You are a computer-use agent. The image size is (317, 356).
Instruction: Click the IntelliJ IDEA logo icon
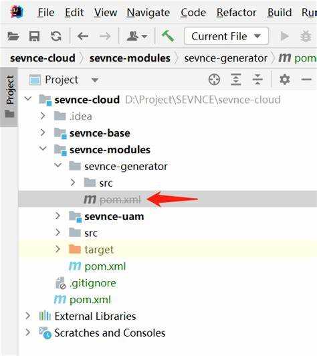tap(17, 12)
